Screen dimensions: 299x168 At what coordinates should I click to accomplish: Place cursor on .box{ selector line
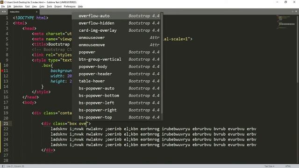[47, 65]
